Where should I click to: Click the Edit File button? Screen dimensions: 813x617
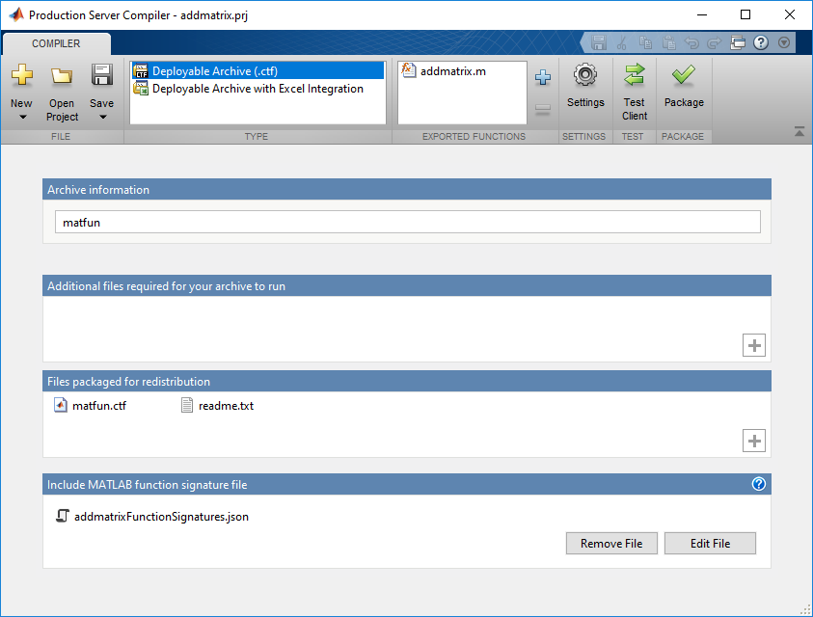point(710,543)
